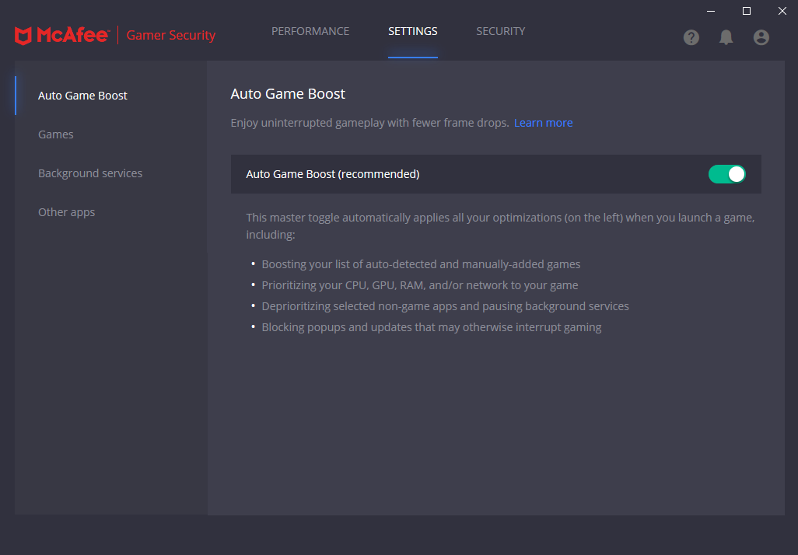Open the account profile icon

tap(761, 37)
